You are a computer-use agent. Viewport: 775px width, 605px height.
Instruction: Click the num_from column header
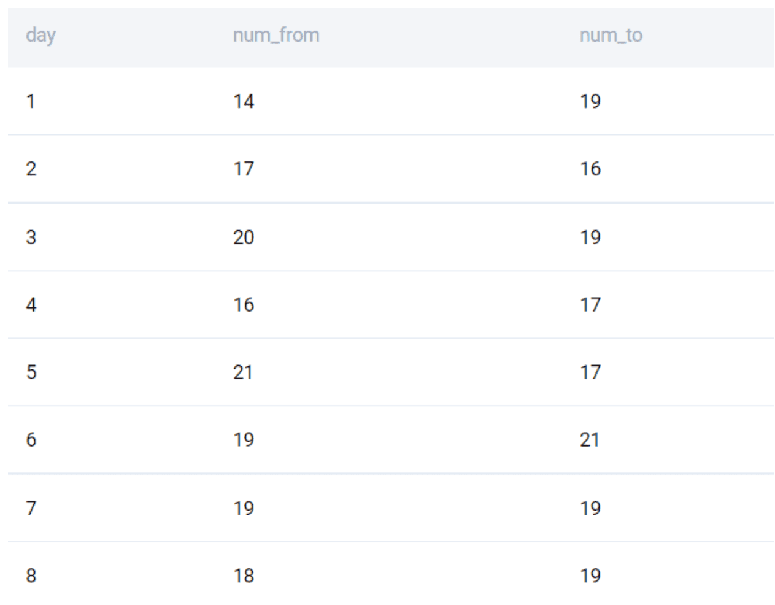(276, 36)
